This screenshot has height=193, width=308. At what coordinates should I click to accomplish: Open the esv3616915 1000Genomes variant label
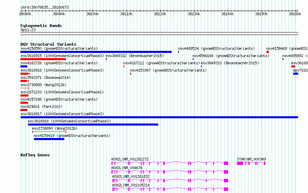point(62,56)
